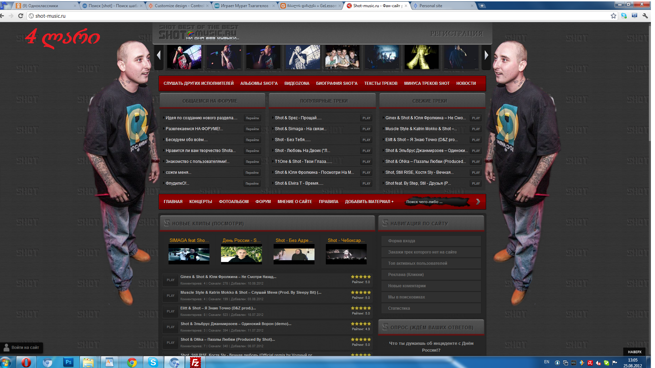
Task: Open Статистика navigation item
Action: [x=431, y=308]
